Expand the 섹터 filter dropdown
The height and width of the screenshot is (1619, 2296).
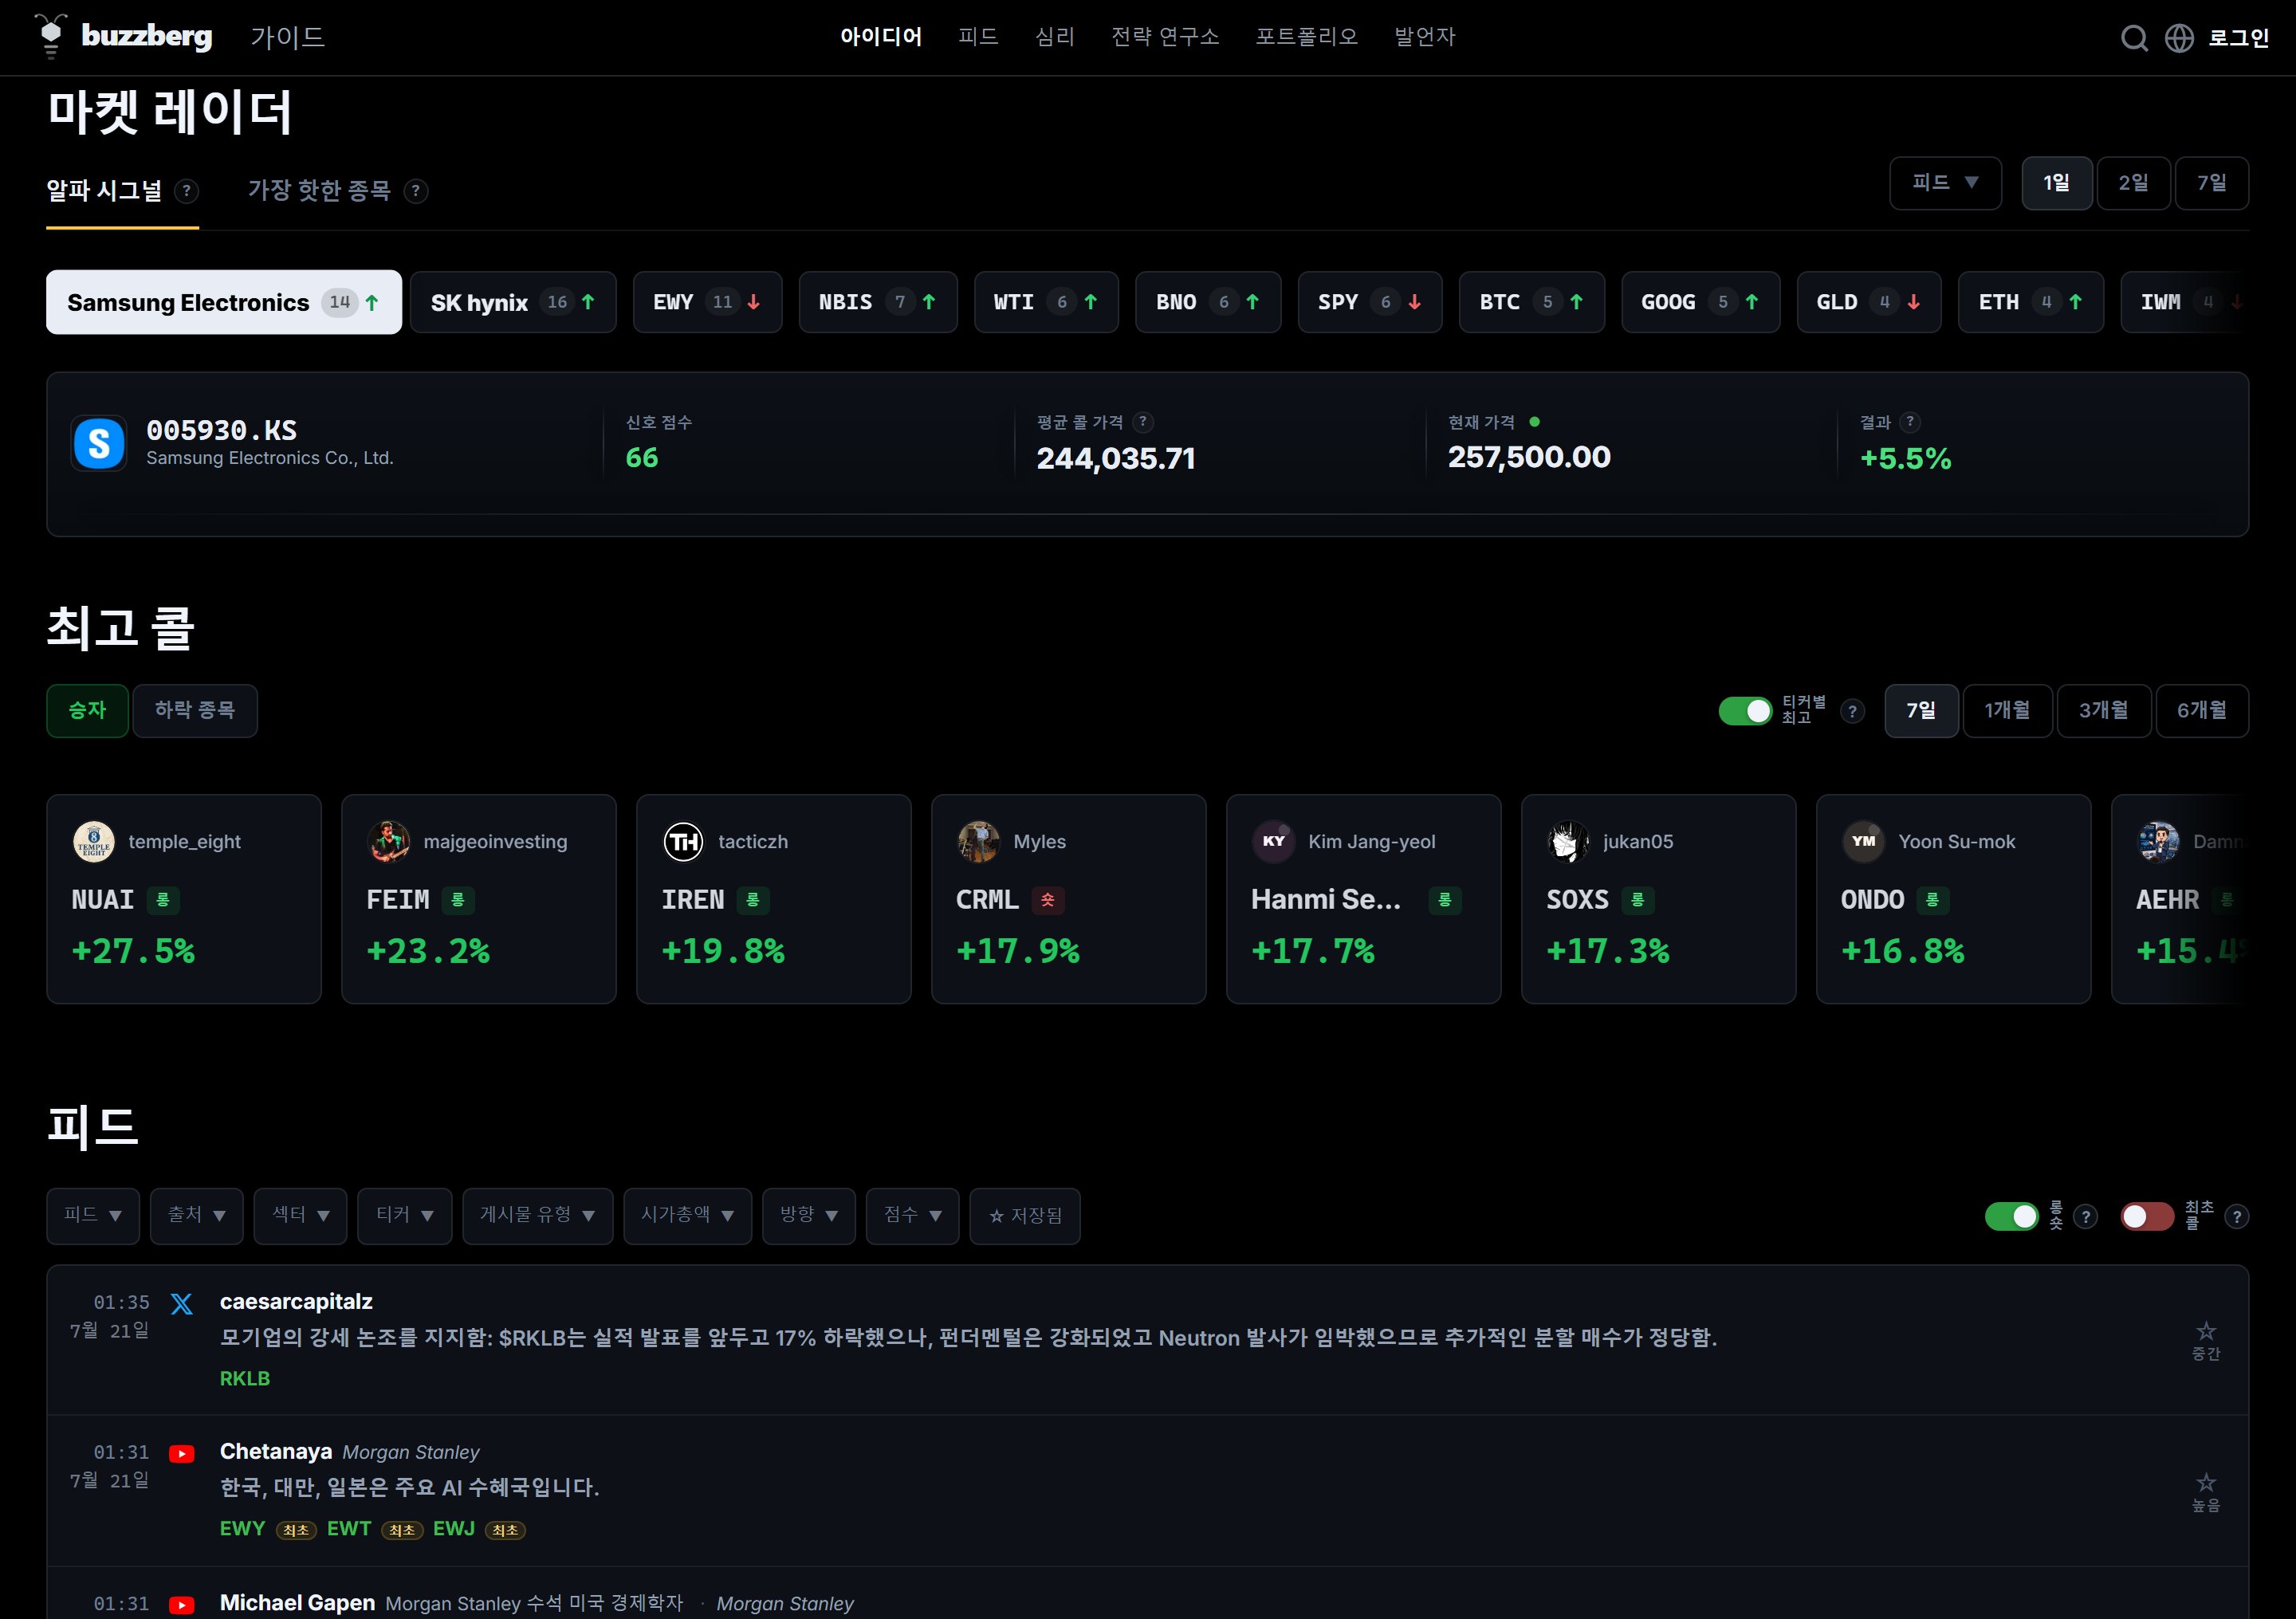click(x=300, y=1215)
